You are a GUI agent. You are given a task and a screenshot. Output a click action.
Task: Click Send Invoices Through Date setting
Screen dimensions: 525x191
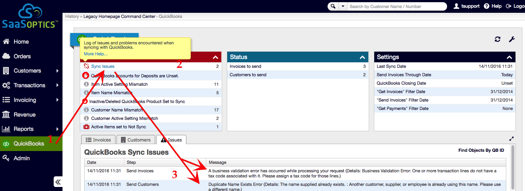pyautogui.click(x=445, y=75)
